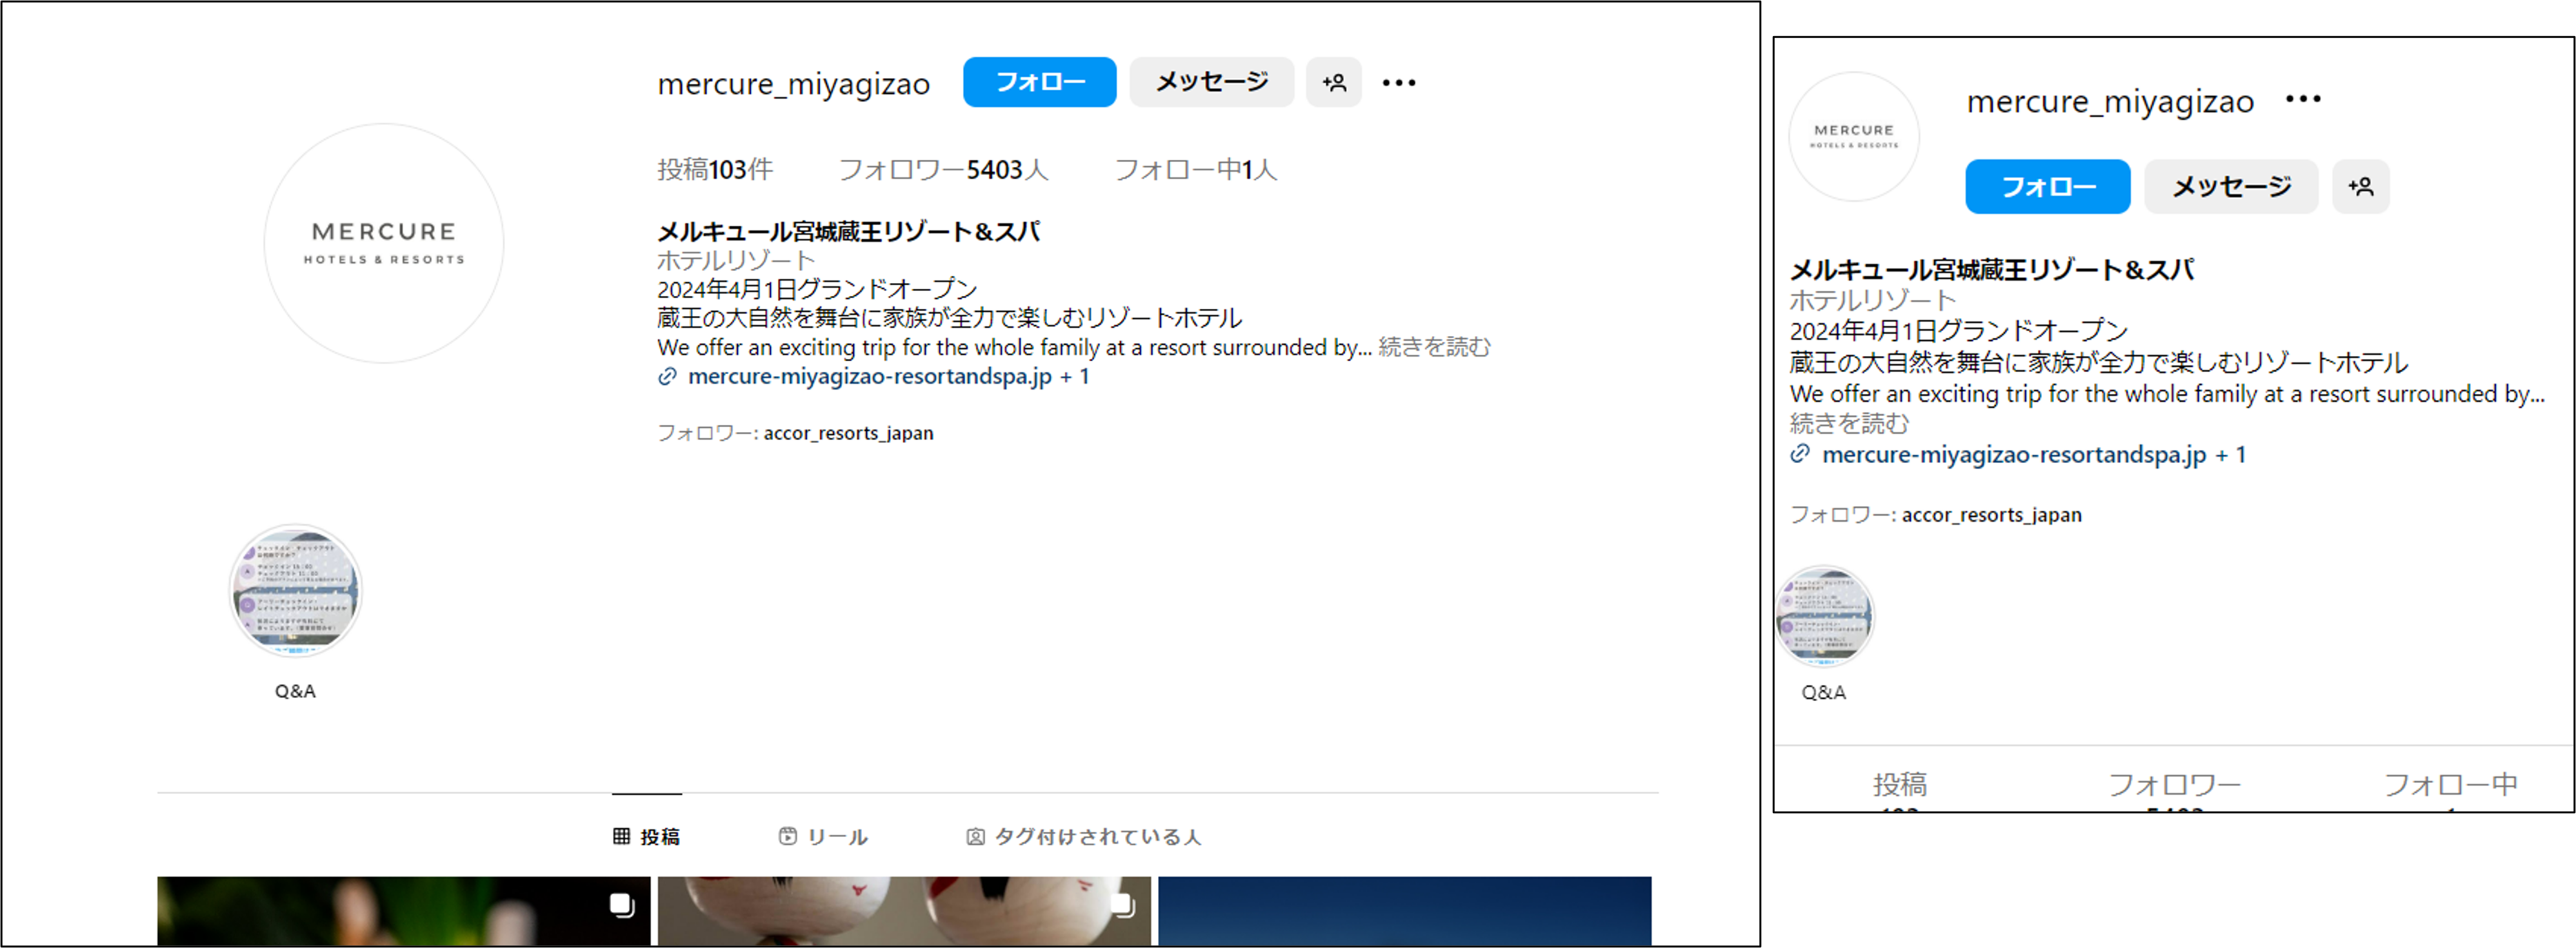Click the reels icon beside リール tab
Screen dimensions: 2576x948
[x=787, y=836]
